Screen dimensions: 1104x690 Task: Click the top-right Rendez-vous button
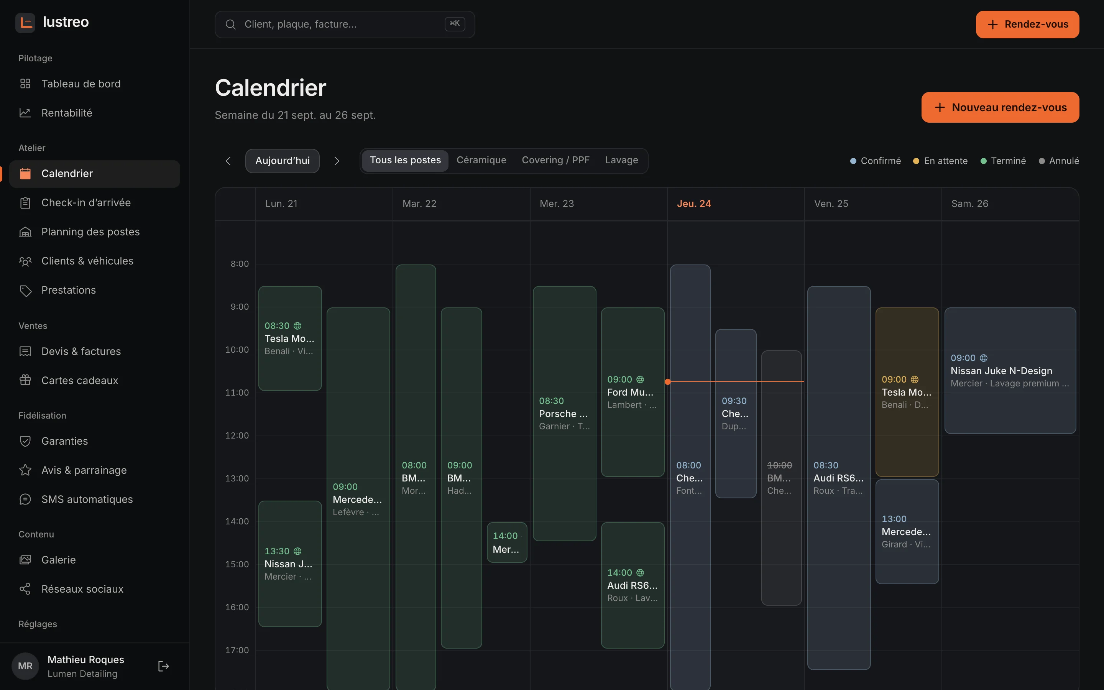pos(1027,24)
